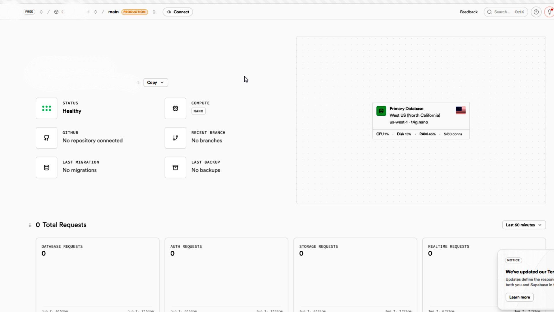This screenshot has height=312, width=554.
Task: Click the Search field
Action: [506, 12]
